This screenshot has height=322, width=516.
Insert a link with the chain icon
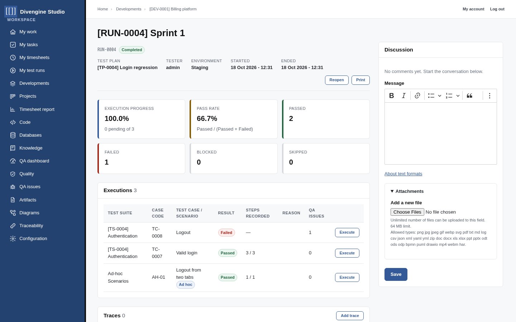417,96
